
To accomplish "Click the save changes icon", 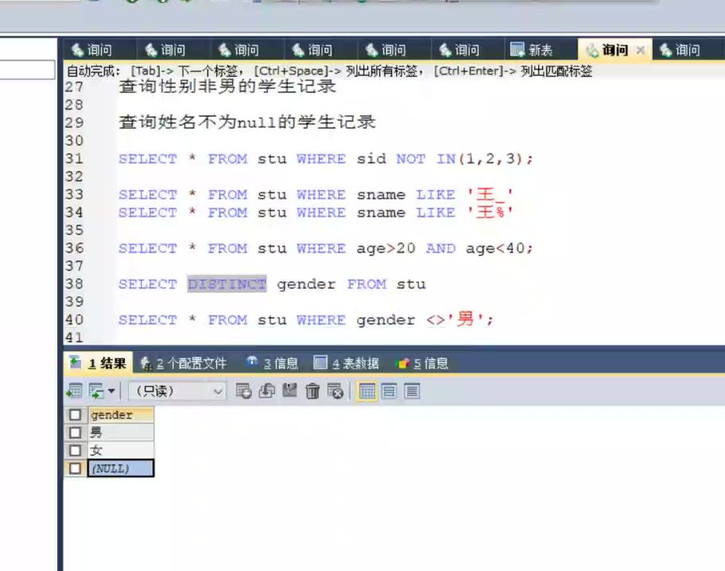I will 290,390.
